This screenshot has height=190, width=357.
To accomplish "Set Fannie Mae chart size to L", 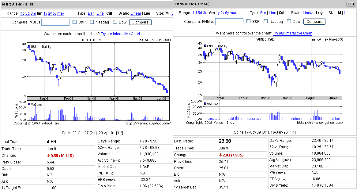I will point(345,13).
